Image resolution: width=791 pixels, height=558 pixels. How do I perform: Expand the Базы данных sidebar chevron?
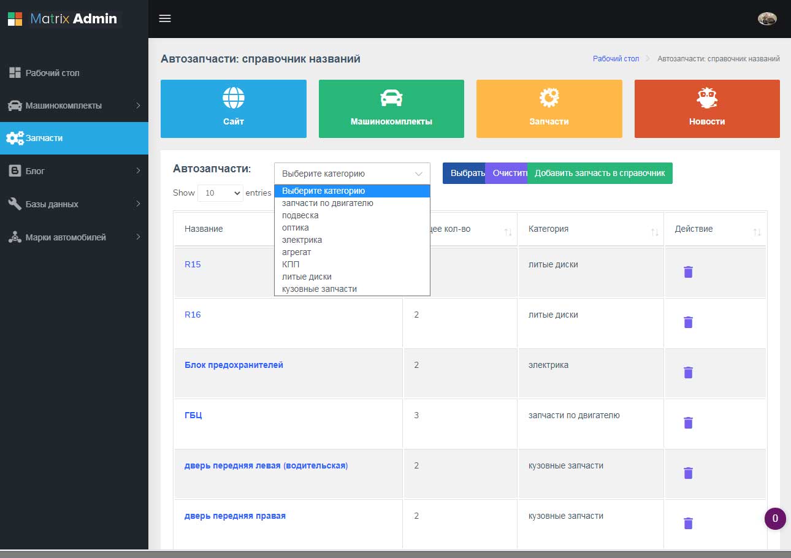138,204
